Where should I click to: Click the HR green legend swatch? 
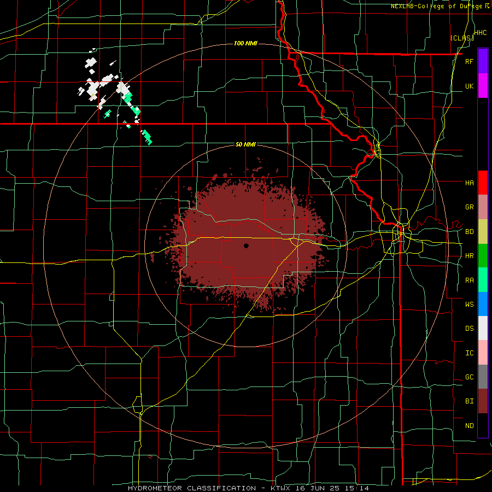(x=483, y=256)
